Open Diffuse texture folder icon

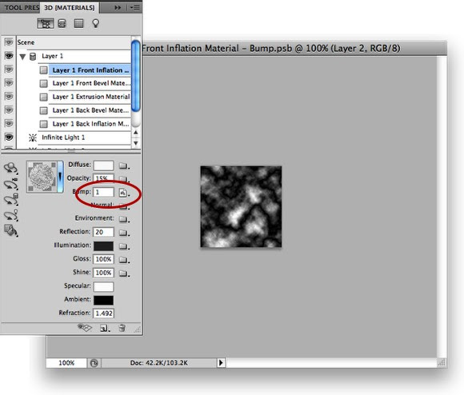pos(124,166)
